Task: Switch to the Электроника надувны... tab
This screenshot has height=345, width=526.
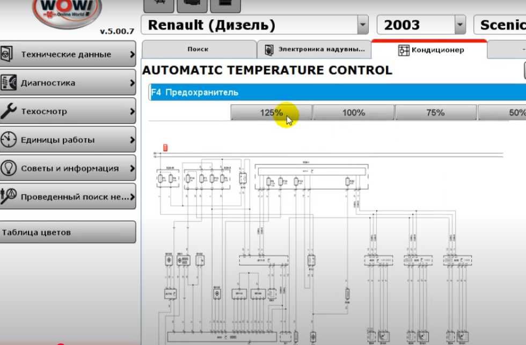Action: click(x=315, y=49)
